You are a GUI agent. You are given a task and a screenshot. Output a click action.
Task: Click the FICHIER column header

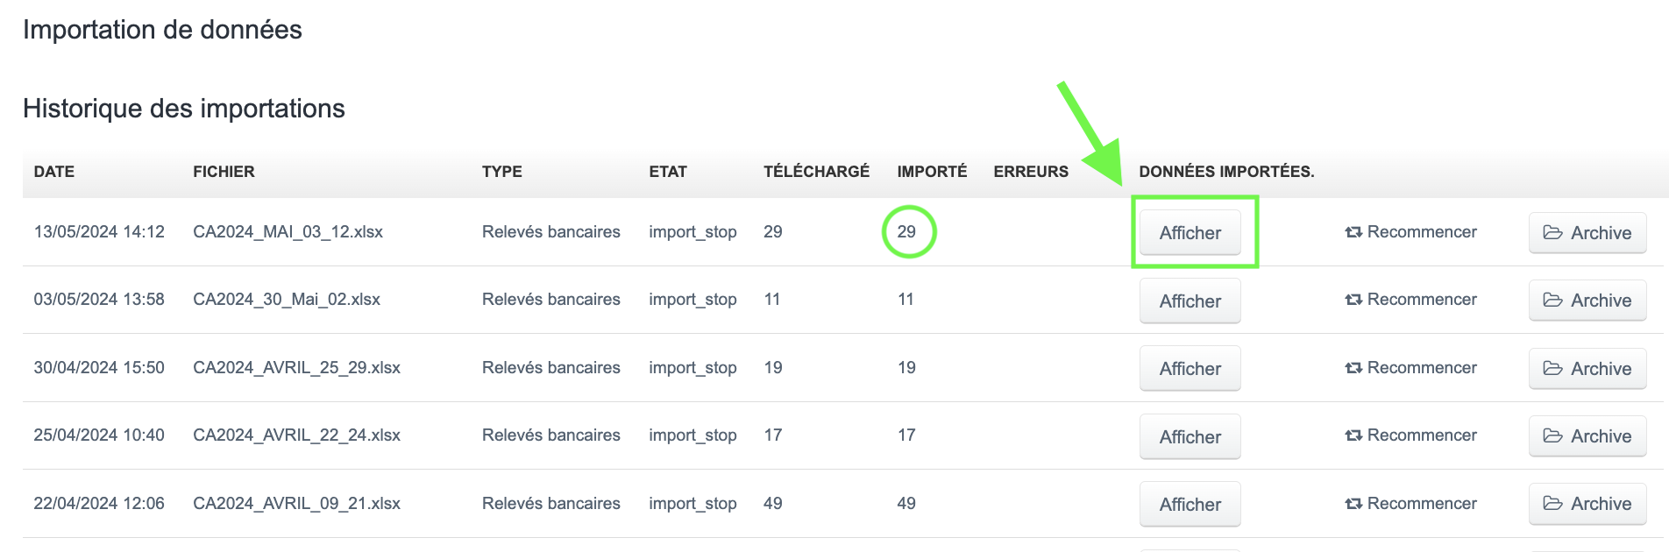pyautogui.click(x=224, y=172)
